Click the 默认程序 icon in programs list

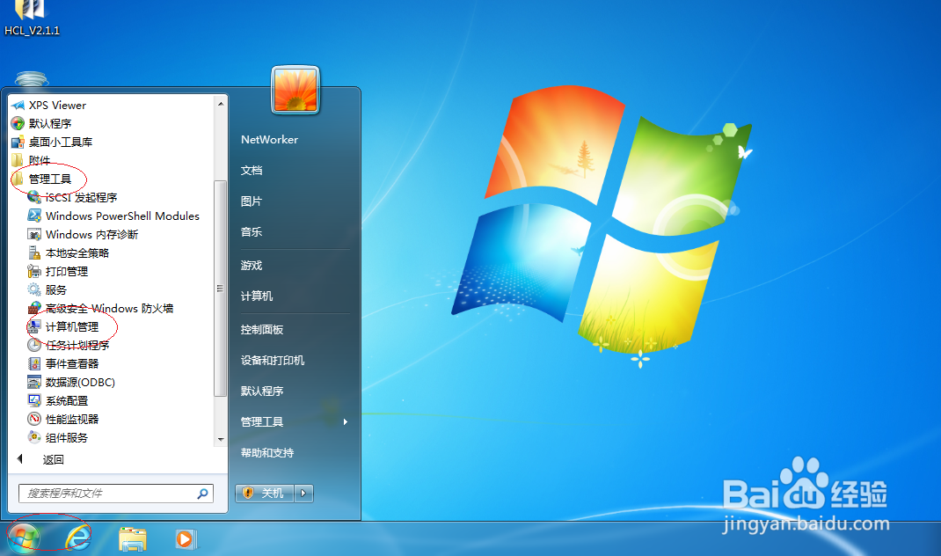[18, 124]
